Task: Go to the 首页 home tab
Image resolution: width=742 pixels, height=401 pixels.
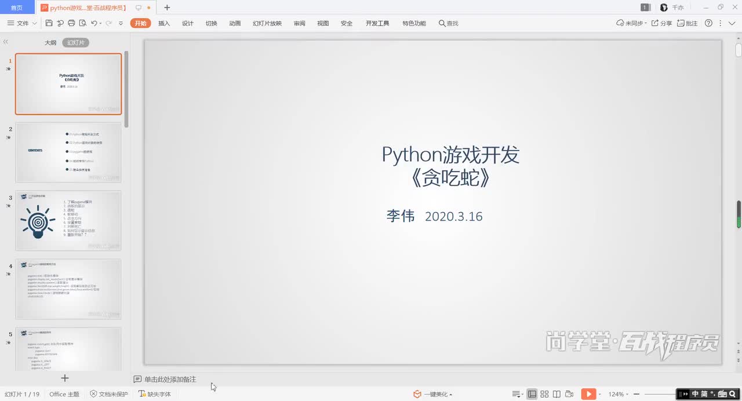Action: (x=17, y=8)
